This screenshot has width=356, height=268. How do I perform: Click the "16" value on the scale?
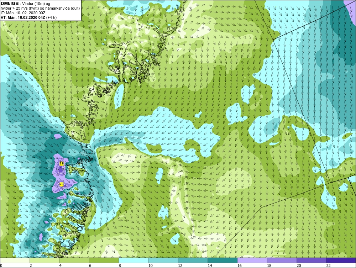coord(240,266)
